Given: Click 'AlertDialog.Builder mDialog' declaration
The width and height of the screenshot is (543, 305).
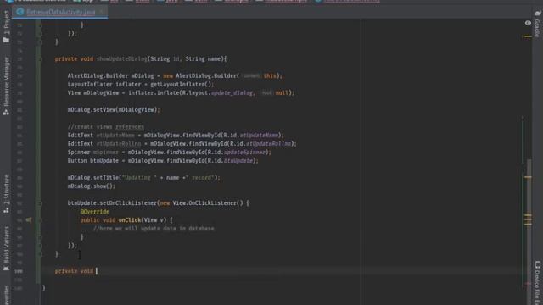Looking at the screenshot, I should pos(110,76).
